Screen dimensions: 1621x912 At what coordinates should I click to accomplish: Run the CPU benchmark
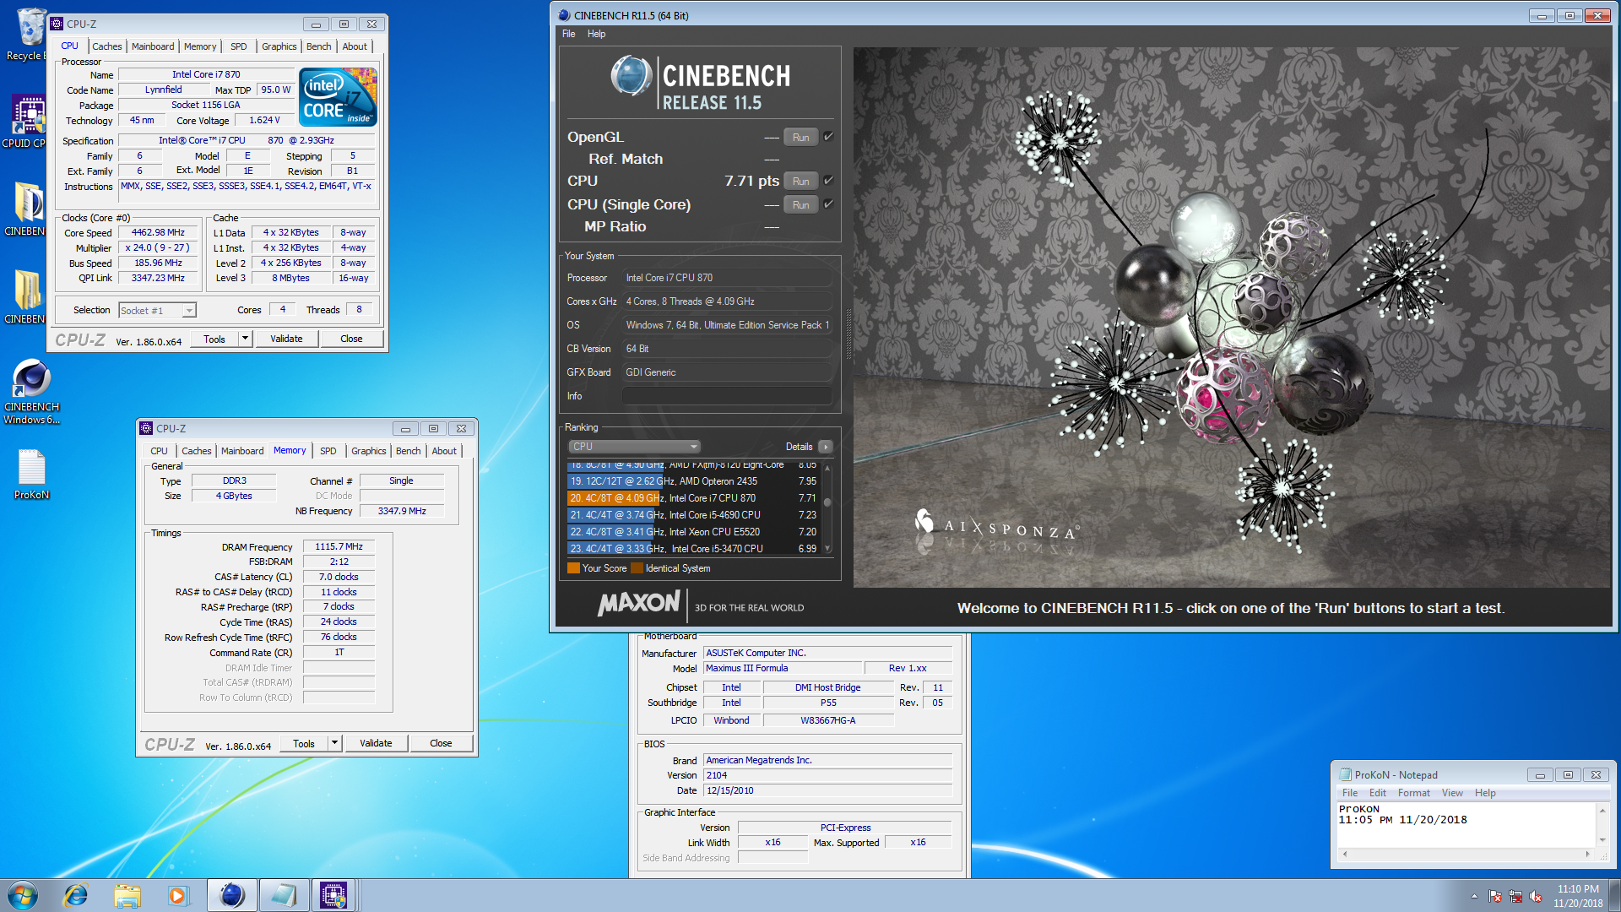point(800,181)
